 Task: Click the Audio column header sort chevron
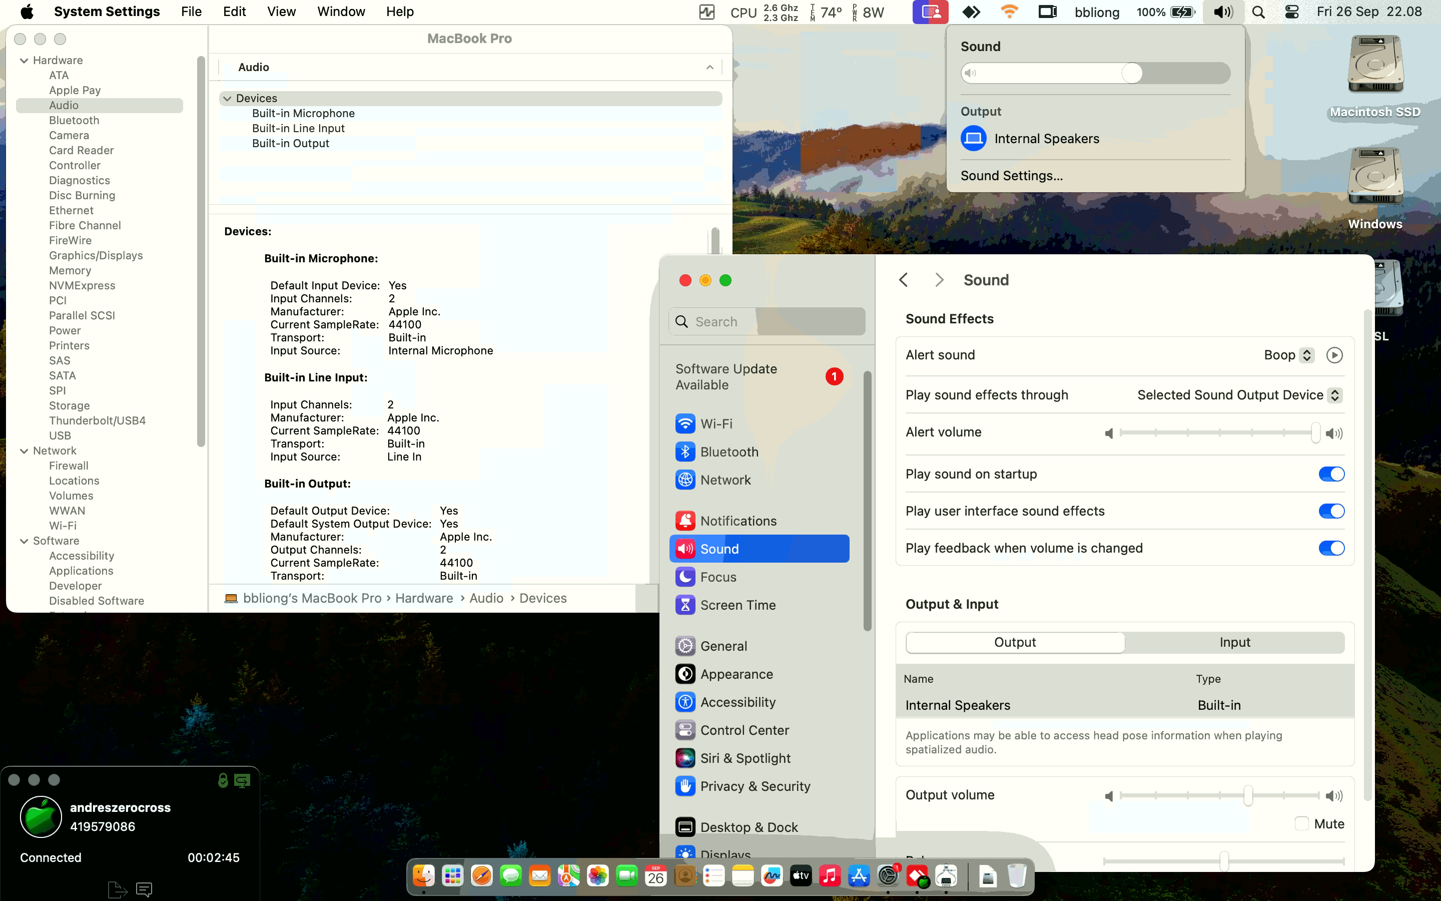point(710,68)
